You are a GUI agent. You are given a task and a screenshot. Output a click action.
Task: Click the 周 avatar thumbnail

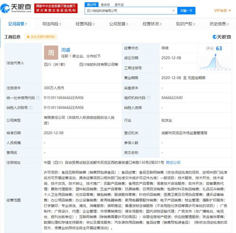[x=51, y=53]
